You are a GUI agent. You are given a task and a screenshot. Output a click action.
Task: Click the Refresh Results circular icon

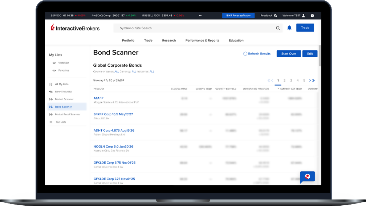coord(245,54)
